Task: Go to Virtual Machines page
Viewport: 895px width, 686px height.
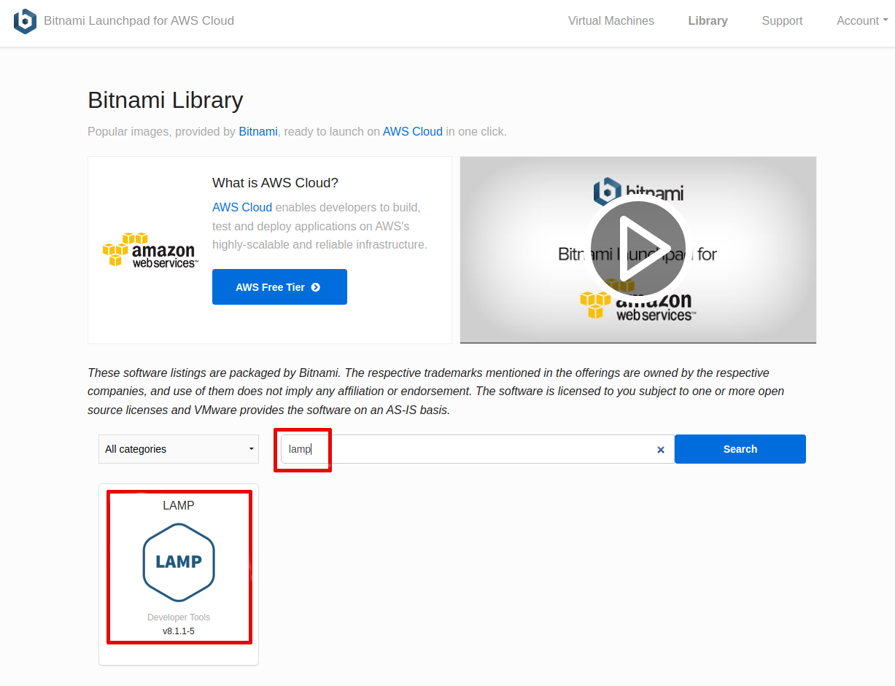Action: (x=611, y=20)
